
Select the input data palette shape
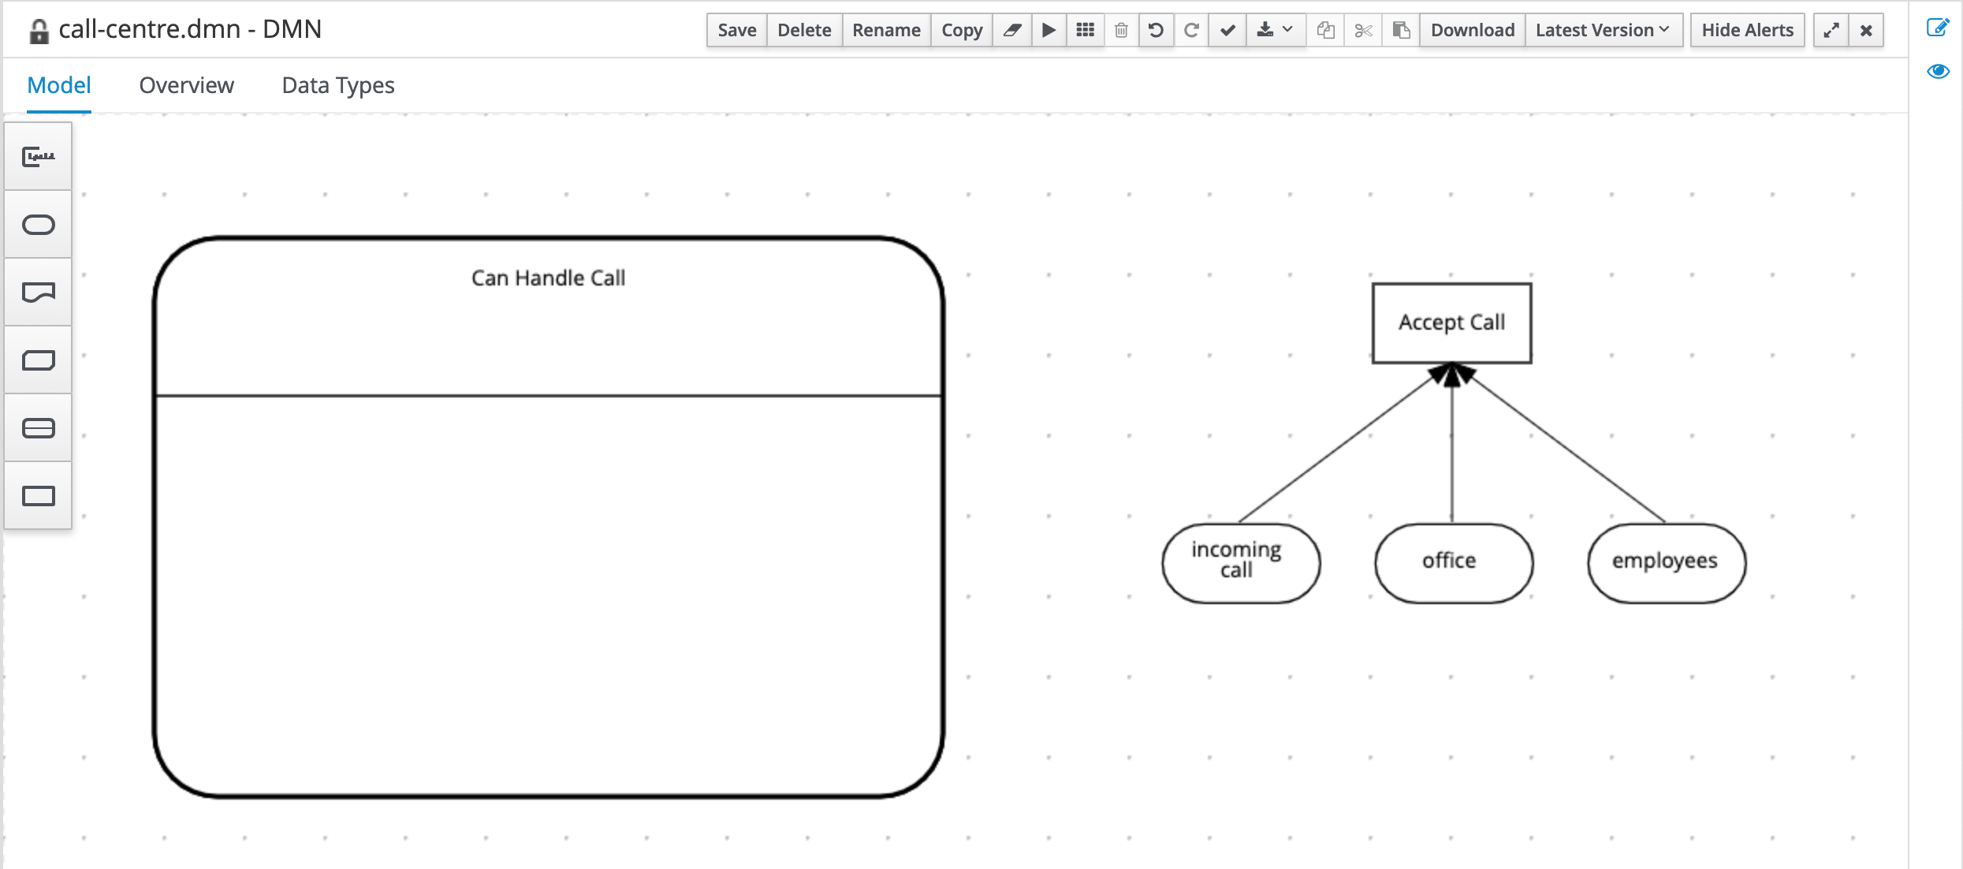(x=38, y=225)
